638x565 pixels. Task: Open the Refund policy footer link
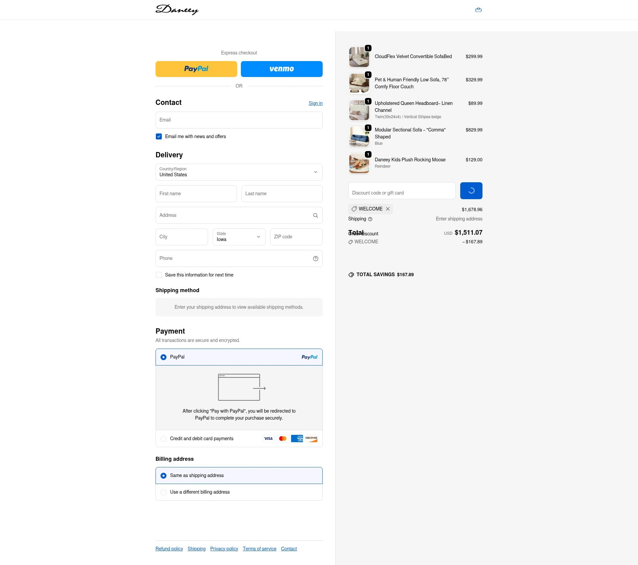pyautogui.click(x=169, y=549)
